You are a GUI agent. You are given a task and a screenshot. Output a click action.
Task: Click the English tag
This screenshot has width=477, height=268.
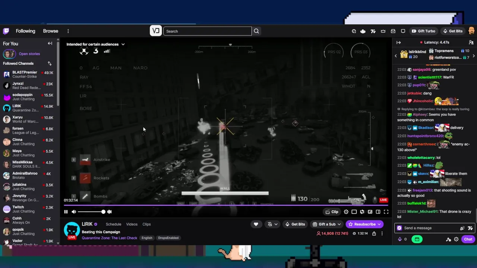point(147,238)
